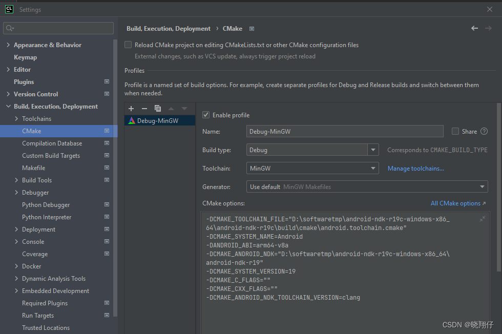Tick the Share checkbox
The width and height of the screenshot is (502, 334).
pos(455,131)
